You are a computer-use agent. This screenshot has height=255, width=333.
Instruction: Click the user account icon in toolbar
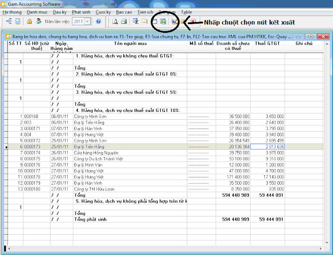pos(38,21)
